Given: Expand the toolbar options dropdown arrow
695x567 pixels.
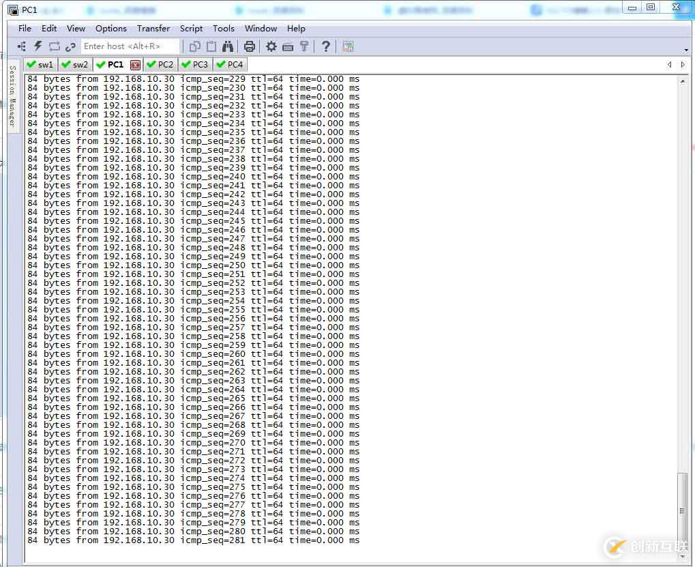Looking at the screenshot, I should click(x=686, y=50).
